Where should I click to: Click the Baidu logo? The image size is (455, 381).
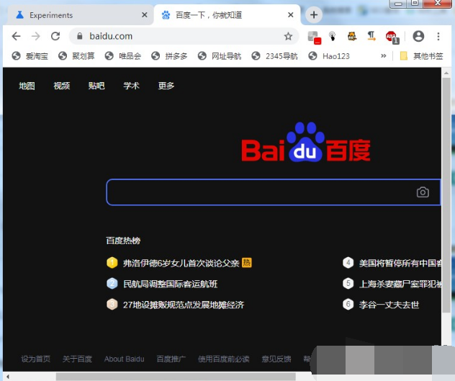pos(305,143)
